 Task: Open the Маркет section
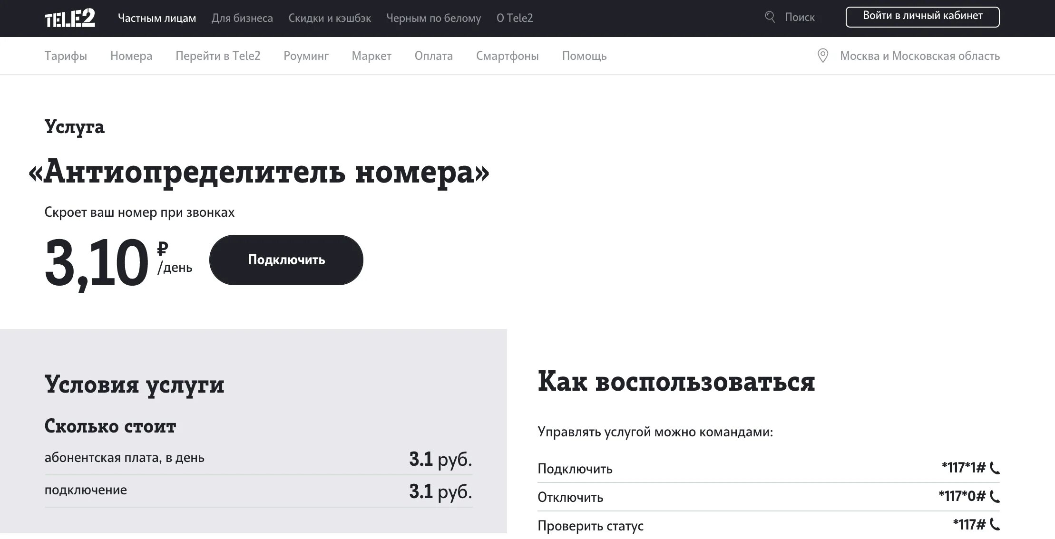[x=371, y=56]
